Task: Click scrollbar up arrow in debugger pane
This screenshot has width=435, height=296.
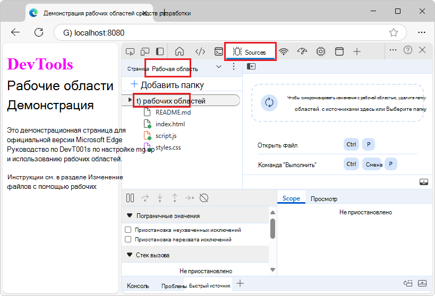Action: (x=272, y=212)
